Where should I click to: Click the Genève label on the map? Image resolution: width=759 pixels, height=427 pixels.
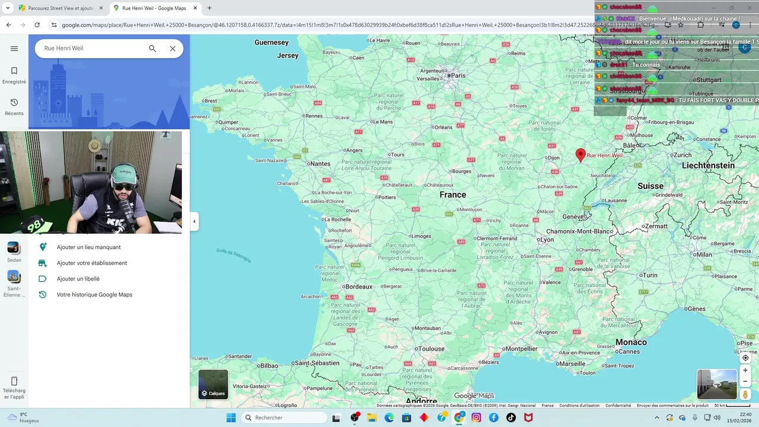pyautogui.click(x=574, y=217)
